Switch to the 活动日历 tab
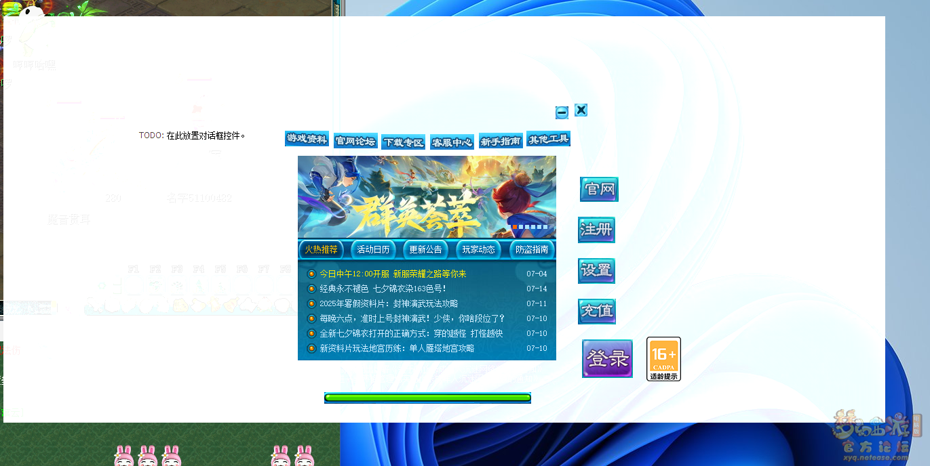Screen dimensions: 930x466 pos(373,249)
